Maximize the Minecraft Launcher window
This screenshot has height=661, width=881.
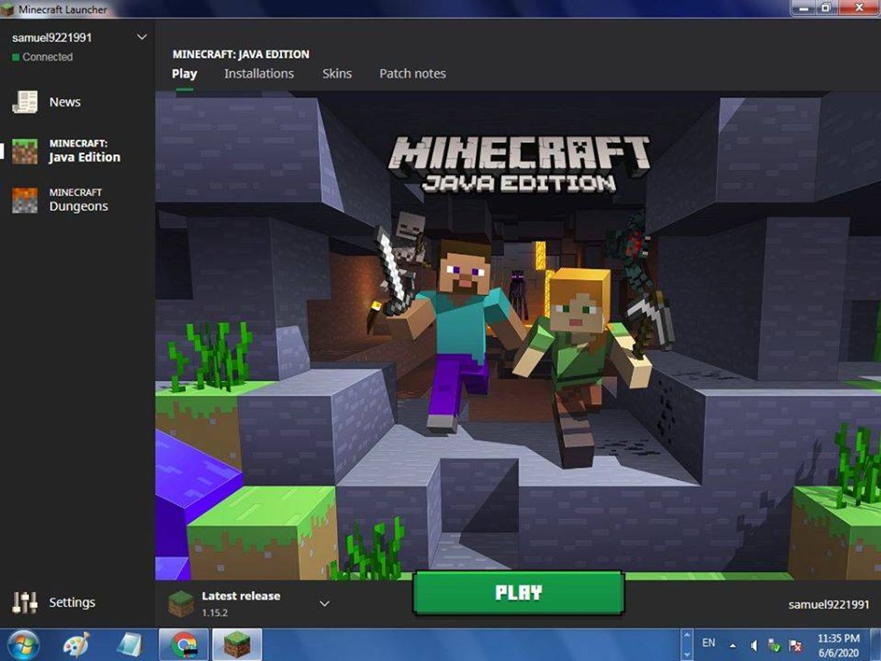coord(825,8)
